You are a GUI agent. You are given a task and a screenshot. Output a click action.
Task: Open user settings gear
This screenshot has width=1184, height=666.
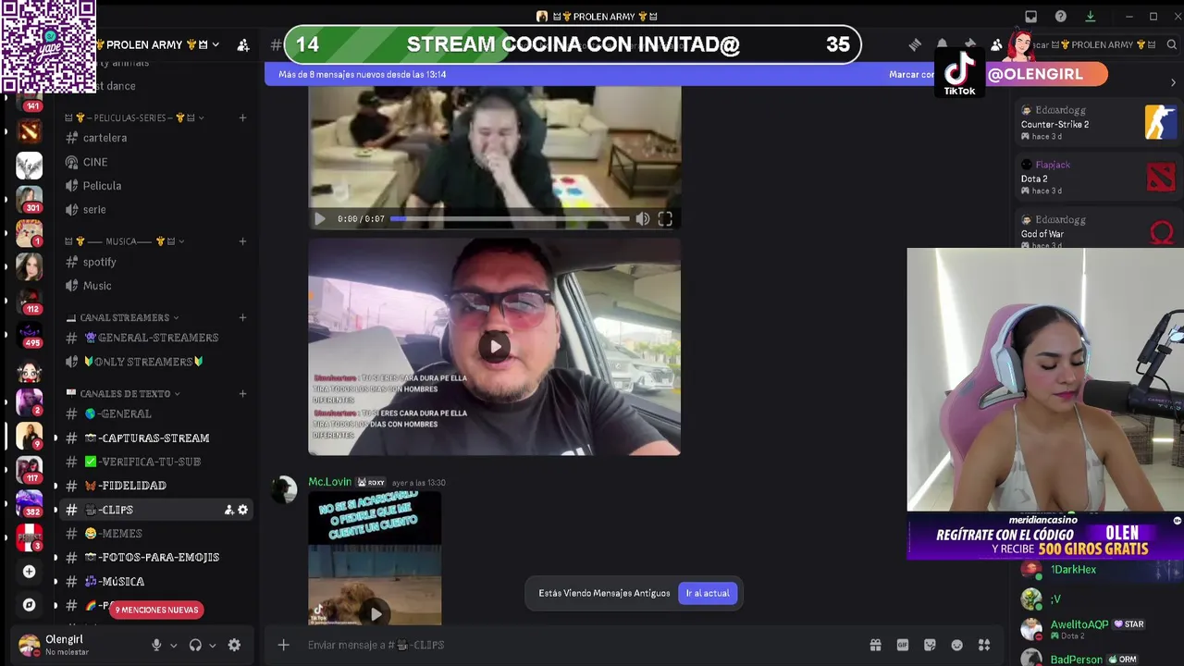(234, 645)
